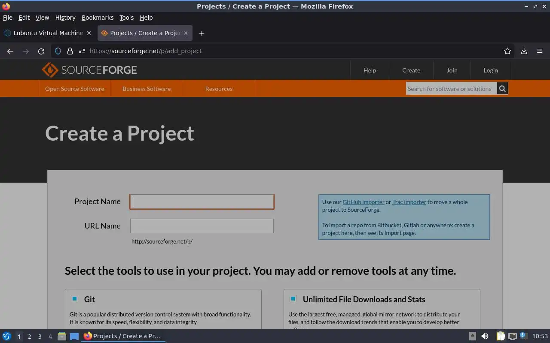Open the site permissions icon in address bar
Screen dimensions: 550x343
click(82, 51)
